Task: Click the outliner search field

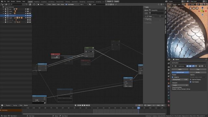Action: point(16,4)
